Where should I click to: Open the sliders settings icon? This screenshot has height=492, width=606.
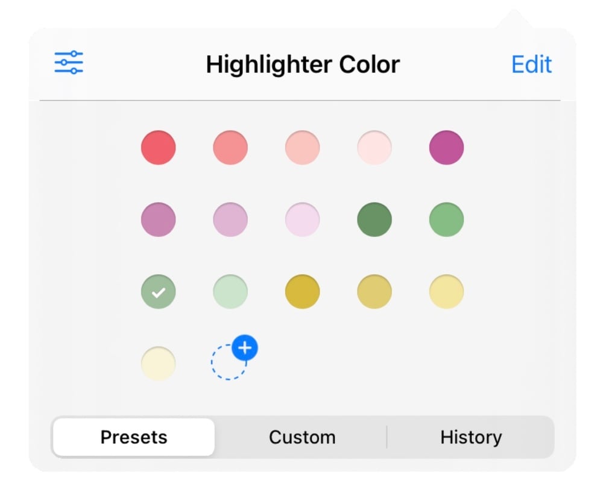coord(69,63)
